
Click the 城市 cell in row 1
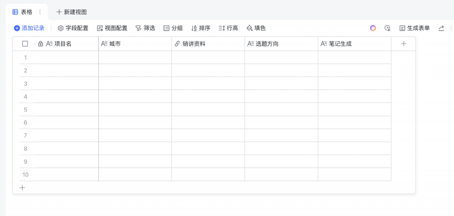coord(135,57)
